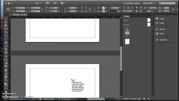This screenshot has width=179, height=101.
Task: Click the Publish Online button
Action: click(131, 3)
